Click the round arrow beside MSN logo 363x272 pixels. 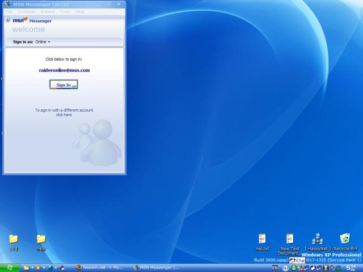[x=7, y=20]
